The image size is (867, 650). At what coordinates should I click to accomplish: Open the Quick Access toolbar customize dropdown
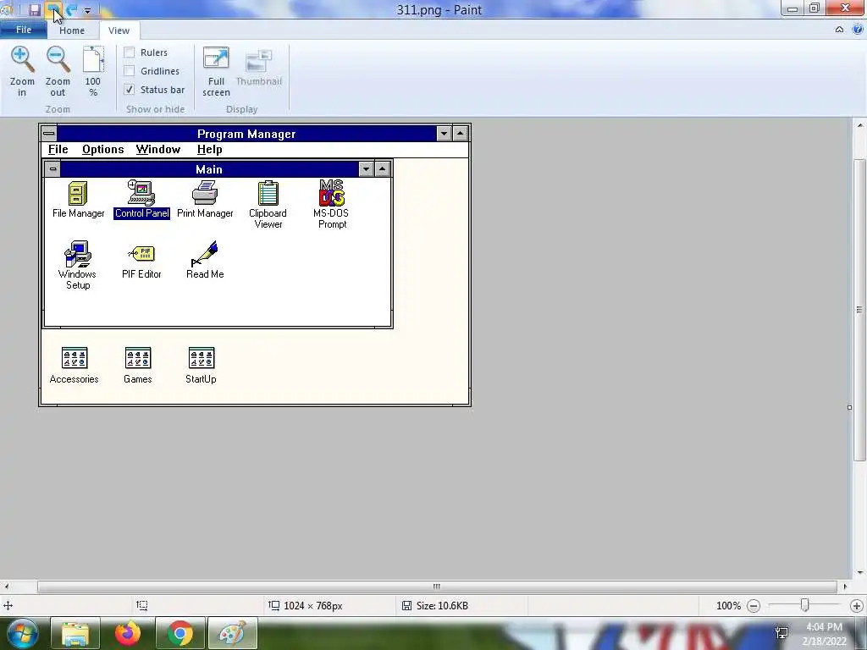87,10
